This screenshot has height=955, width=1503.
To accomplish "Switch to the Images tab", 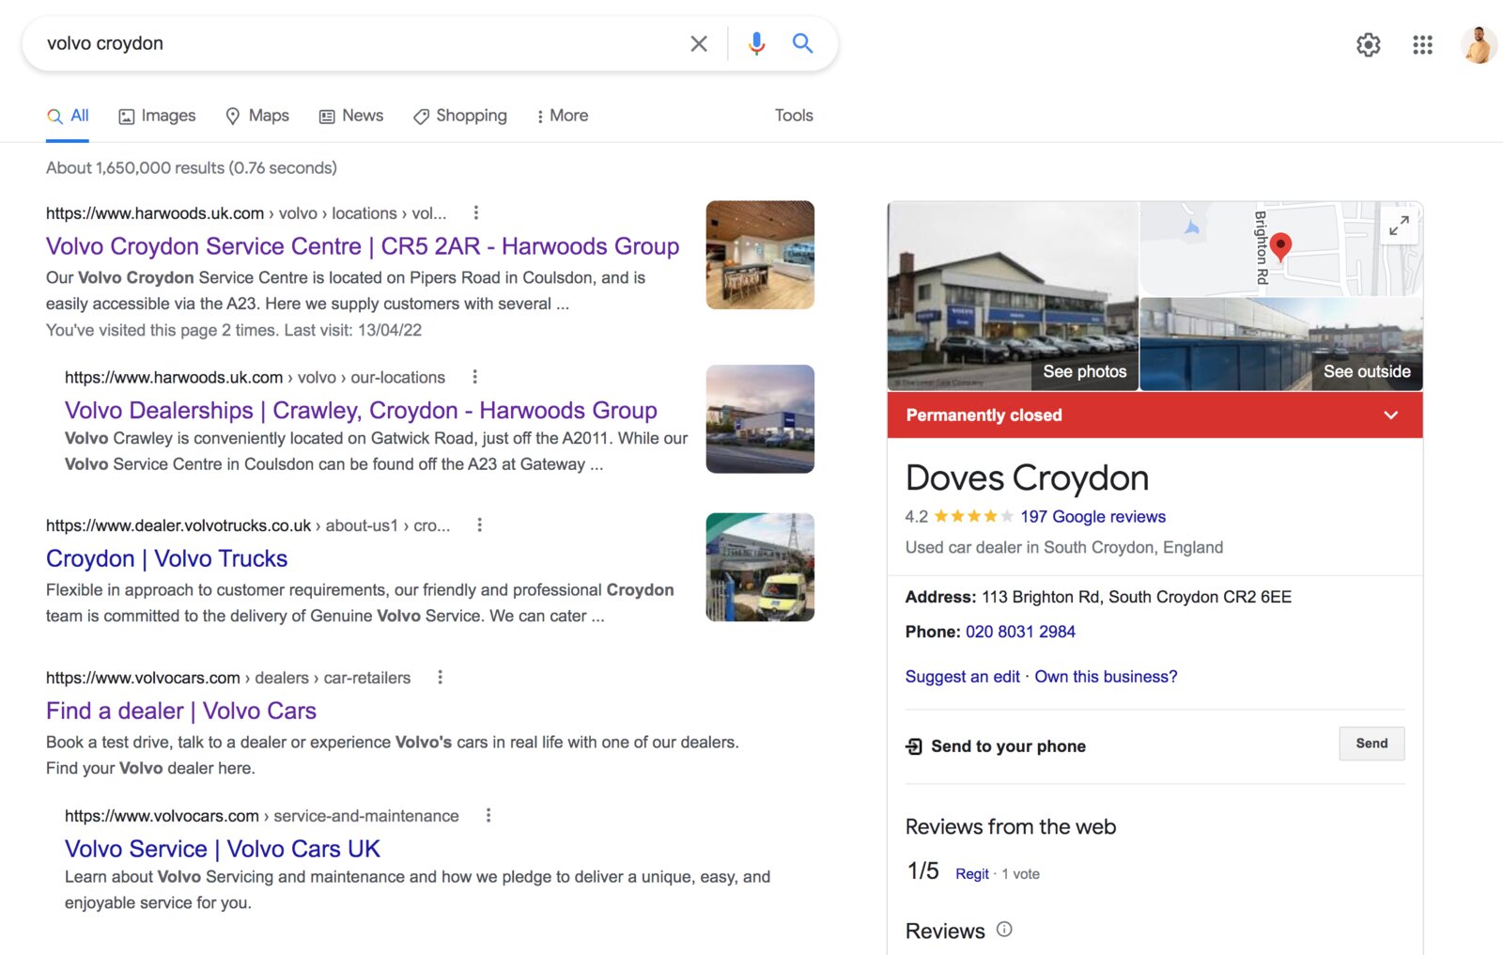I will coord(157,116).
